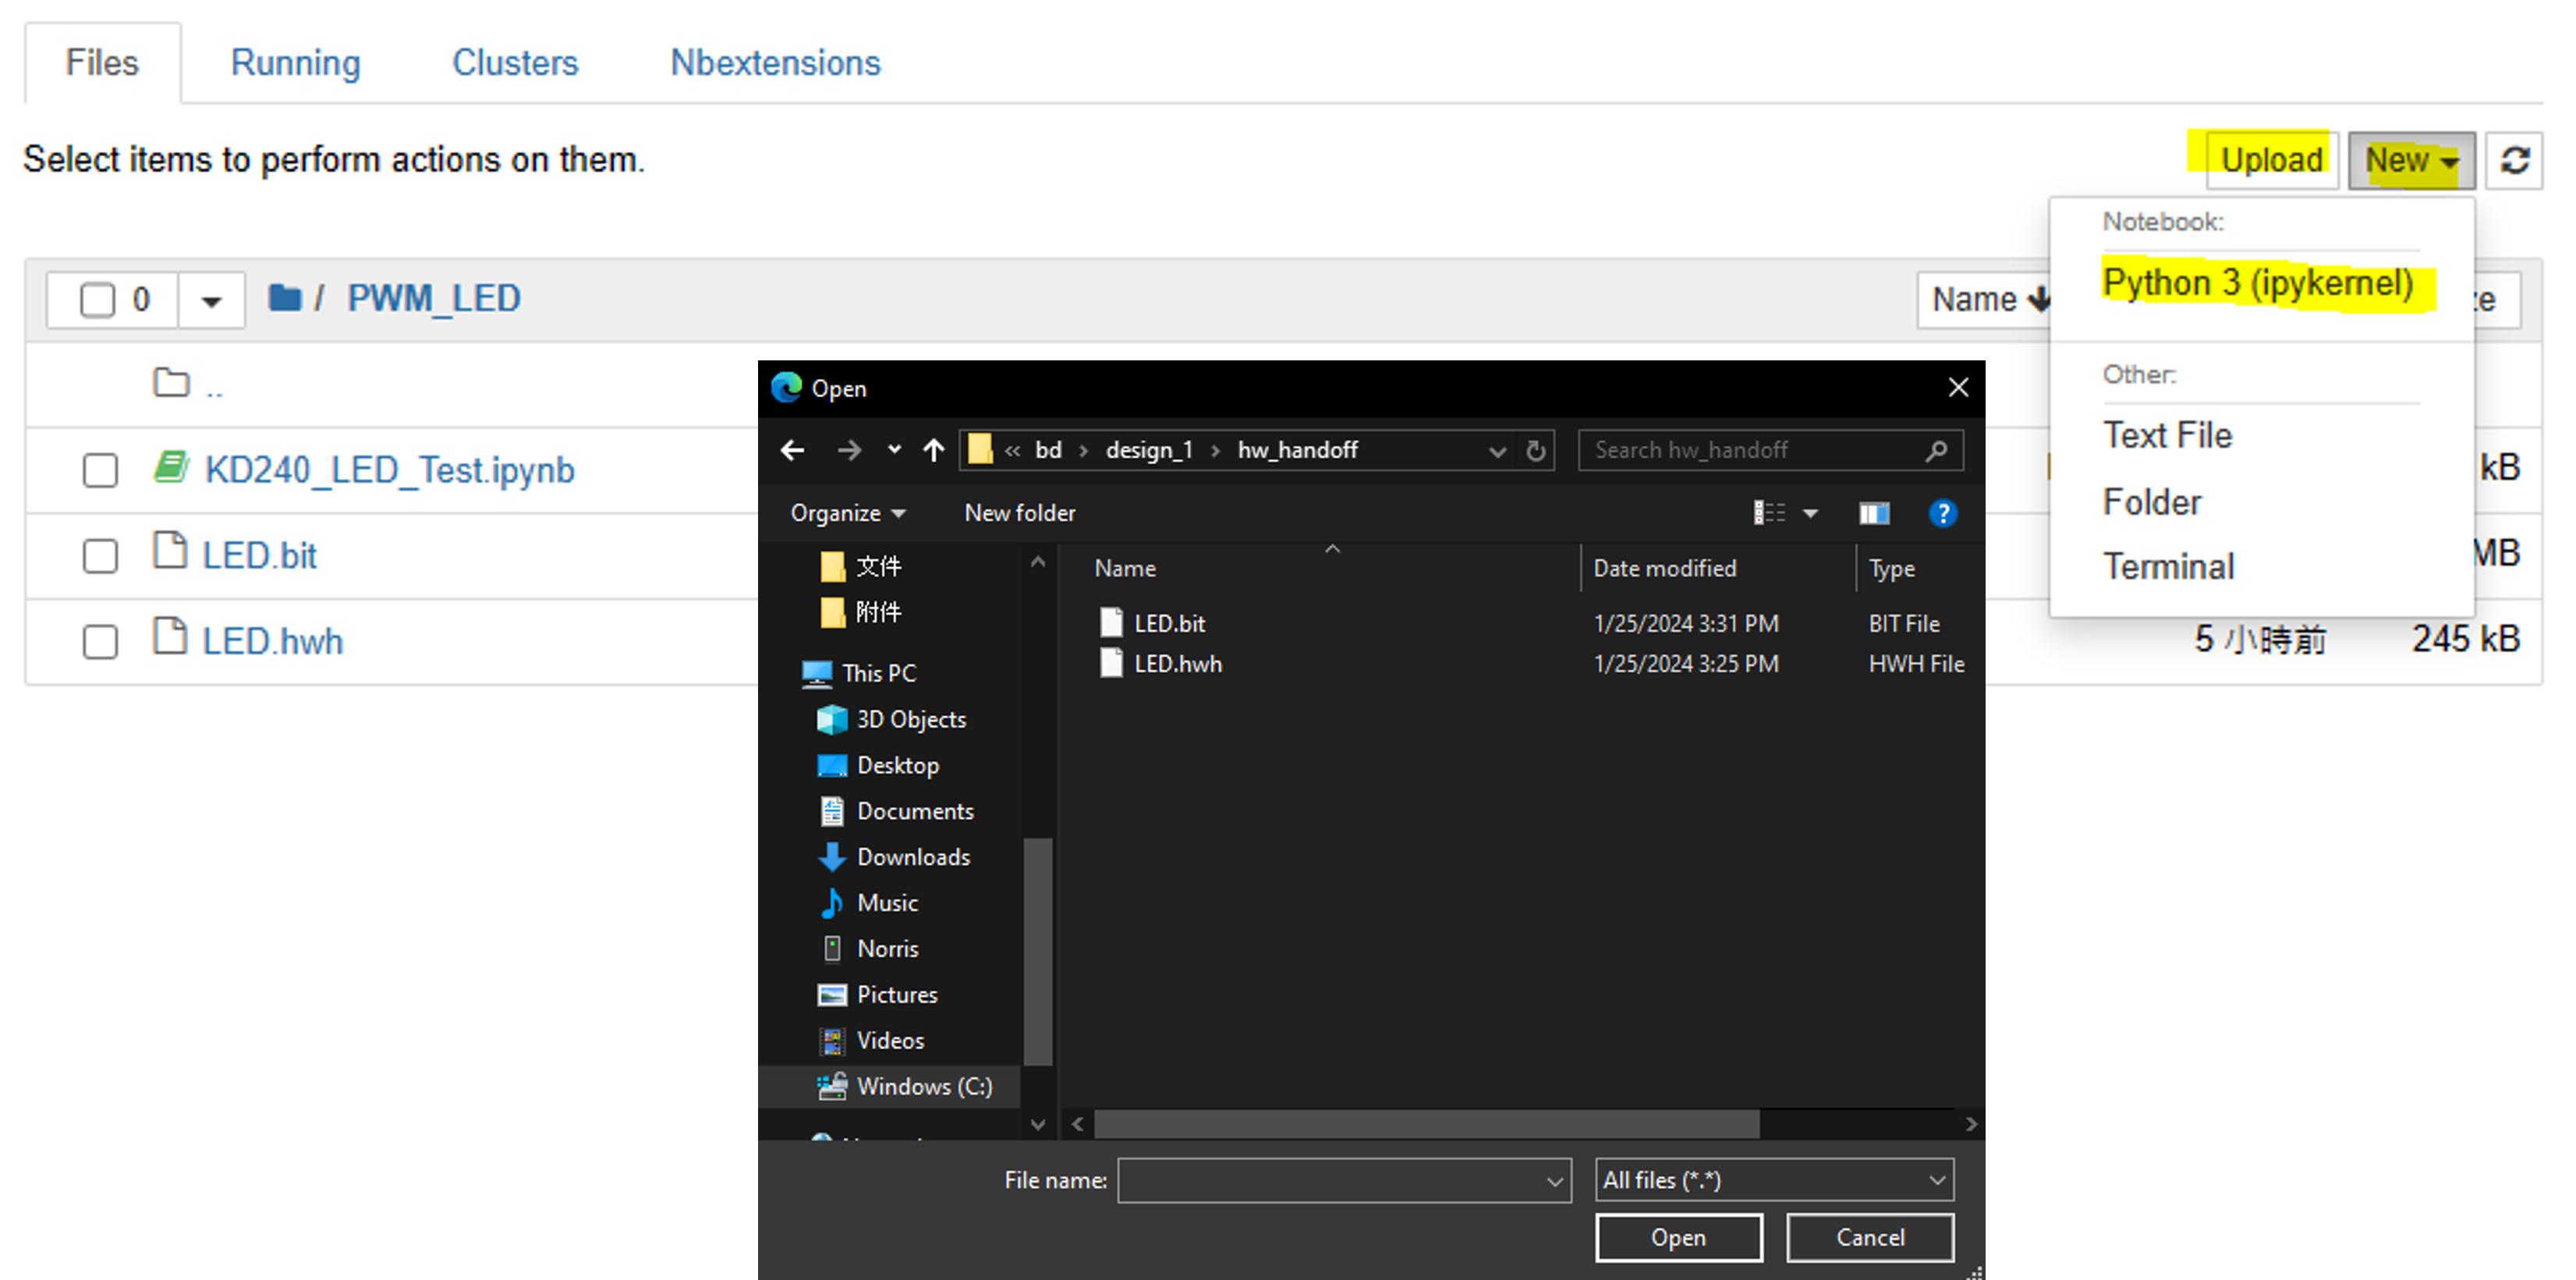
Task: Click the Jupyter refresh file list icon
Action: point(2514,160)
